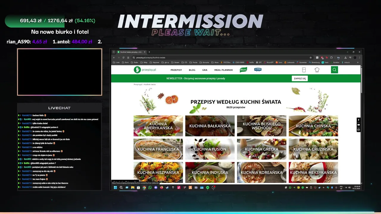Open the Kuchnia chińska tile
The width and height of the screenshot is (381, 214).
[x=313, y=126]
